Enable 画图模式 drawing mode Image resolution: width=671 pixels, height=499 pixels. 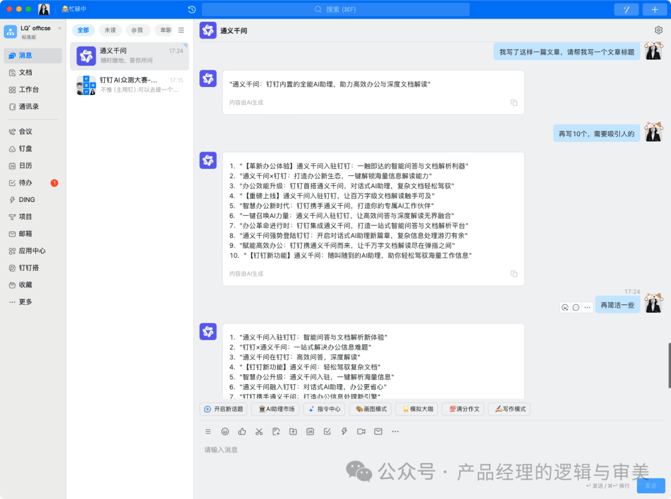pos(370,409)
